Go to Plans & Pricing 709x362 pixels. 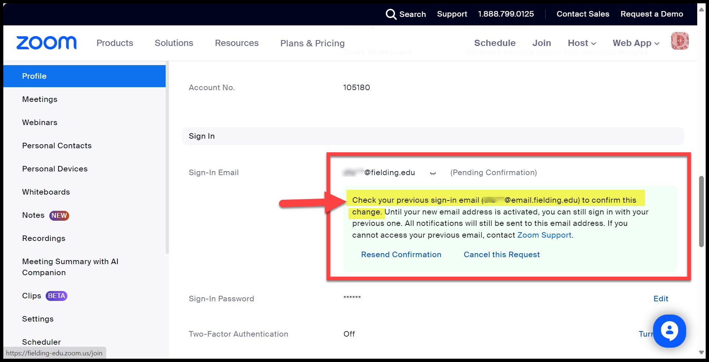[313, 43]
